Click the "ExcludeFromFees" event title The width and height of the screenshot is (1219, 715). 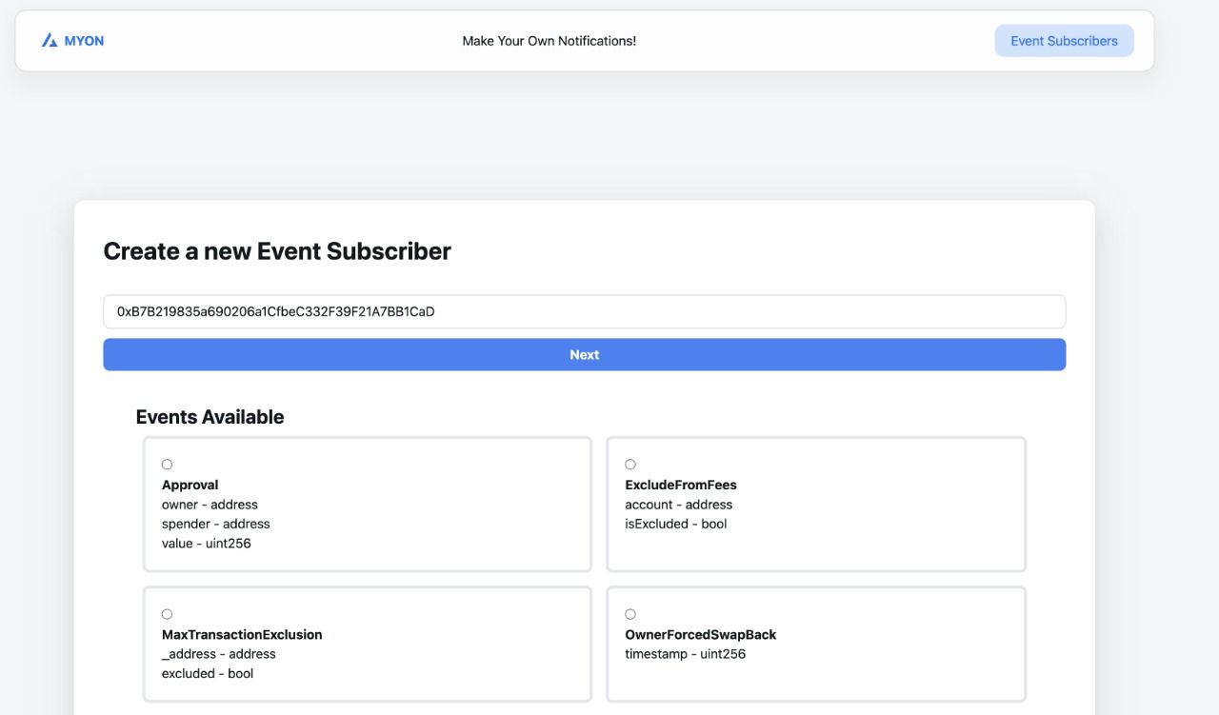pyautogui.click(x=681, y=485)
